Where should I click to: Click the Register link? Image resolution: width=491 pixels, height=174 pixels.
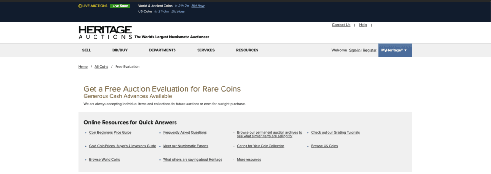(x=370, y=50)
